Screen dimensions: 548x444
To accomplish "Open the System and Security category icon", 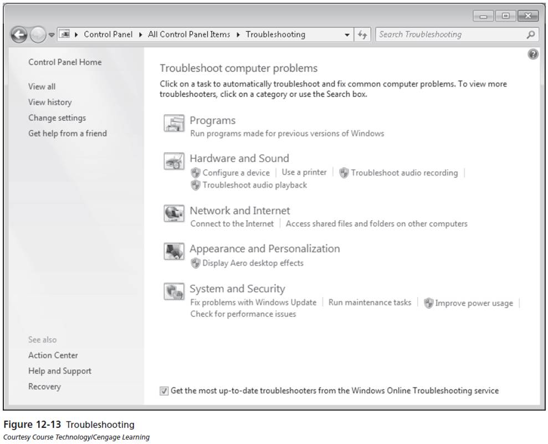I will pos(174,292).
